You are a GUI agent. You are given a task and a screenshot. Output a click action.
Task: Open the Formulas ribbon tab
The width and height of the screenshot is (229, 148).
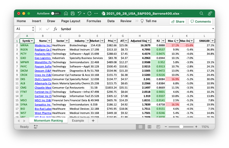[x=94, y=21]
